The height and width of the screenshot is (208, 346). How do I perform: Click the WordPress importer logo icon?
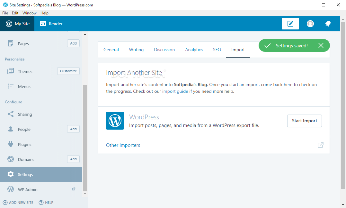(115, 121)
